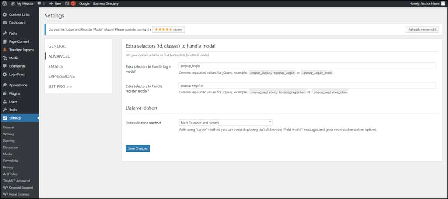Open Media library in the sidebar
Image resolution: width=448 pixels, height=199 pixels.
coord(14,58)
